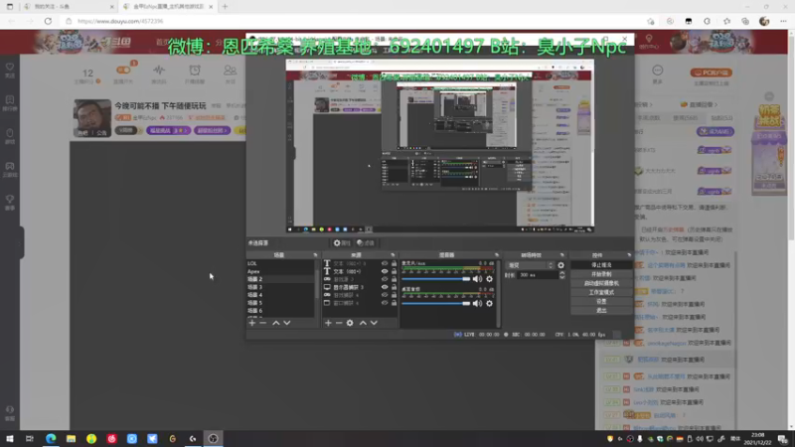Viewport: 795px width, 447px height.
Task: Open settings gear for the desktop audio track
Action: [x=489, y=303]
